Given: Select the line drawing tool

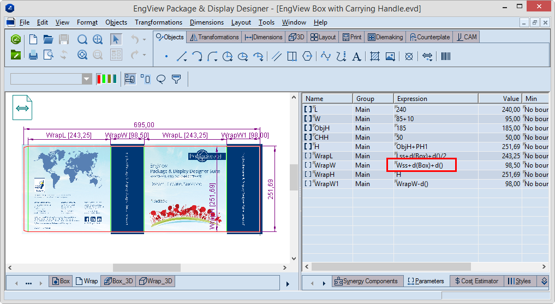Looking at the screenshot, I should coord(182,56).
